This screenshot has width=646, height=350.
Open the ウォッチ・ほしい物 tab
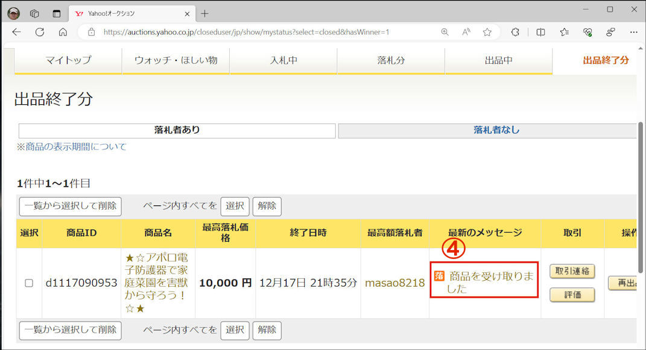176,60
